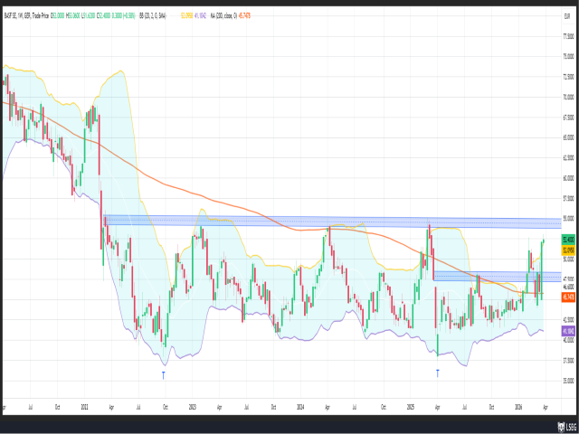Click the 75.0000 price level on the axis

tap(568, 57)
